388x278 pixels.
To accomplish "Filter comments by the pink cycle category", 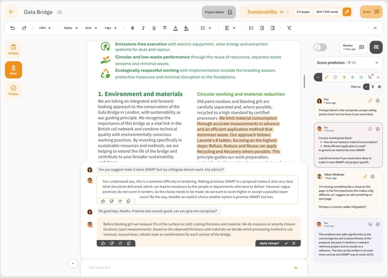I will 335,77.
